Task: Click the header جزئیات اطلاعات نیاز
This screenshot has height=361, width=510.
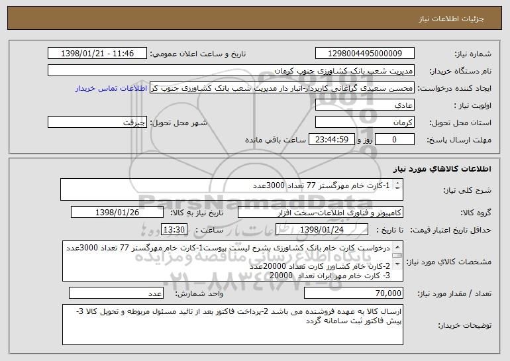Action: pos(451,19)
